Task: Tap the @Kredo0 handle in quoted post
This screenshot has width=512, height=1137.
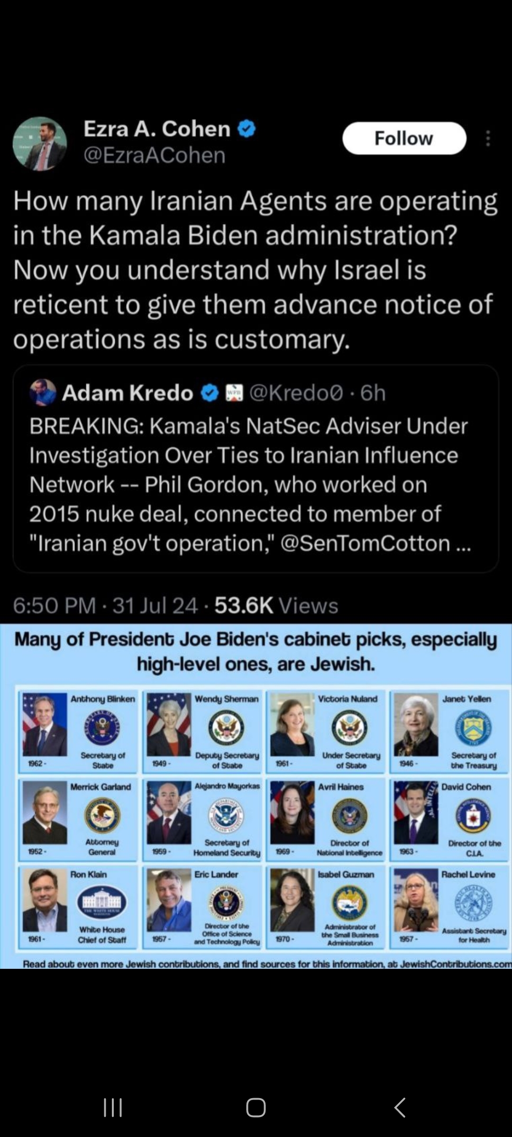Action: coord(296,393)
